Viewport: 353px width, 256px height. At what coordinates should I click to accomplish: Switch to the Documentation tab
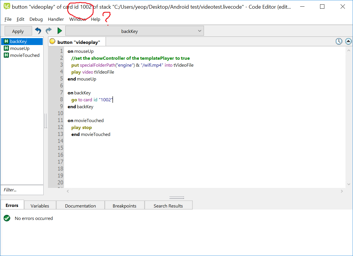click(x=80, y=206)
